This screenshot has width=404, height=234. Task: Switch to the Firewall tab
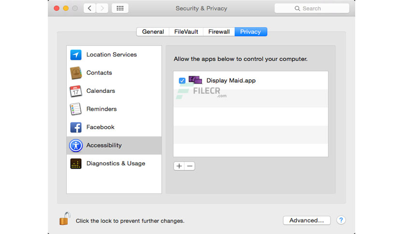click(x=219, y=32)
